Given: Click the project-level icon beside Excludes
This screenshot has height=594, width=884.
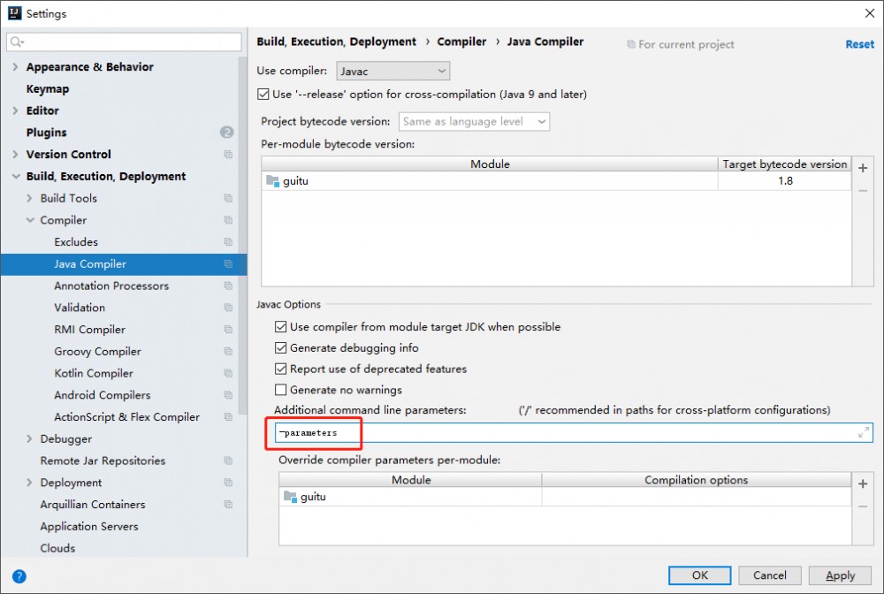Looking at the screenshot, I should pos(228,242).
